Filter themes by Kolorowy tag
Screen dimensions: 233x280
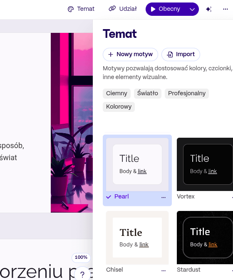pos(119,107)
